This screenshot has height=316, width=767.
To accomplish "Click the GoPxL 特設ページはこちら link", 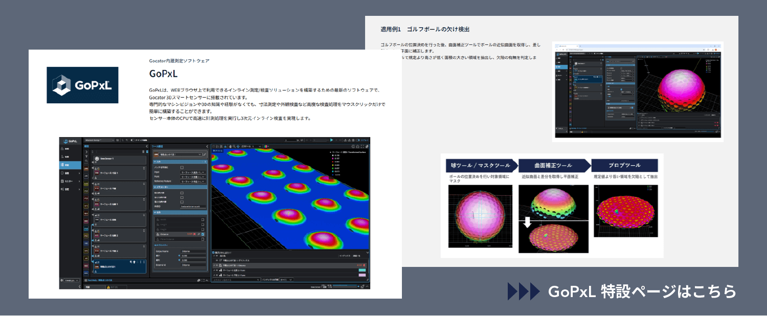I will tap(642, 291).
